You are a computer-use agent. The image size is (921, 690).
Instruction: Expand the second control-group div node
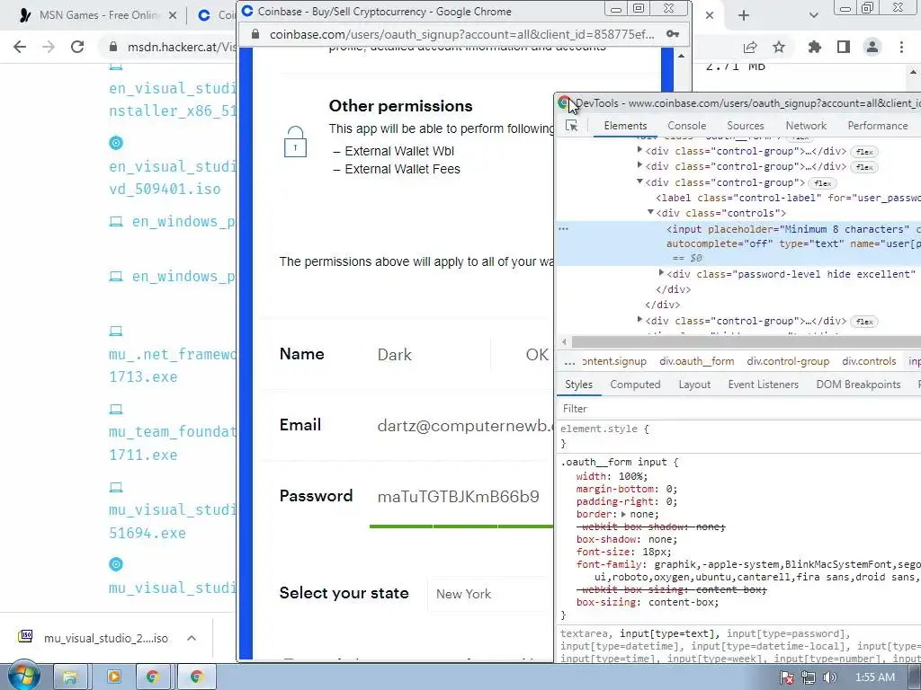(639, 166)
